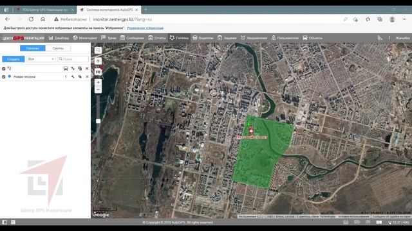Open the Треки tracks section

pyautogui.click(x=109, y=38)
